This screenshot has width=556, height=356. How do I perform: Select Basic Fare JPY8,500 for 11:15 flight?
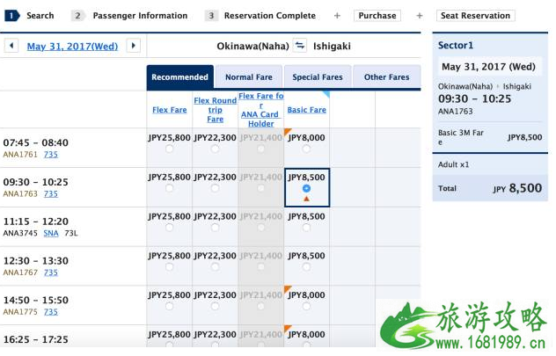tap(306, 228)
